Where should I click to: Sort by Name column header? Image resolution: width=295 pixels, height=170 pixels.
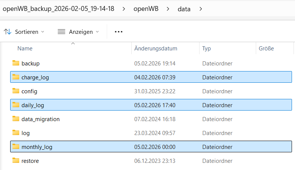pyautogui.click(x=25, y=49)
